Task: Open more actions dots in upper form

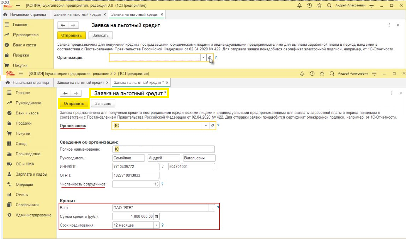Action: (389, 25)
